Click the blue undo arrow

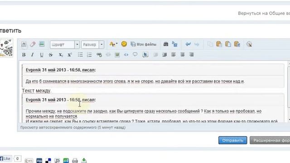click(x=188, y=44)
